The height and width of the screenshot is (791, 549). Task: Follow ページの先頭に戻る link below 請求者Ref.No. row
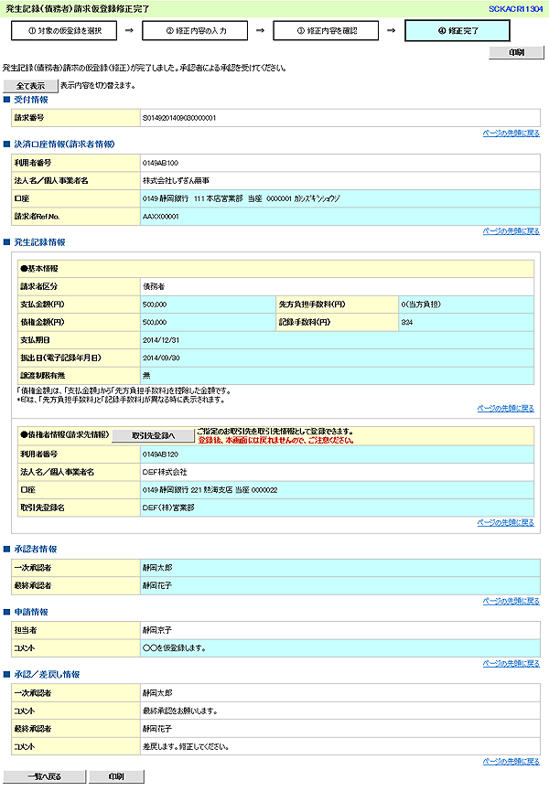point(511,231)
